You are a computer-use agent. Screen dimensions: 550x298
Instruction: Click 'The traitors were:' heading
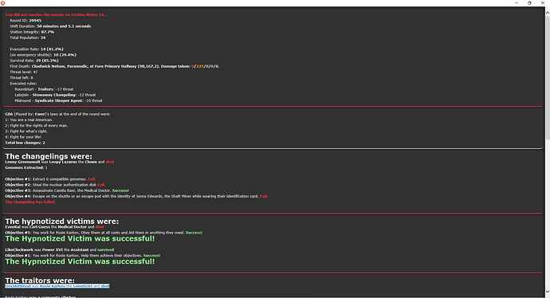[40, 280]
